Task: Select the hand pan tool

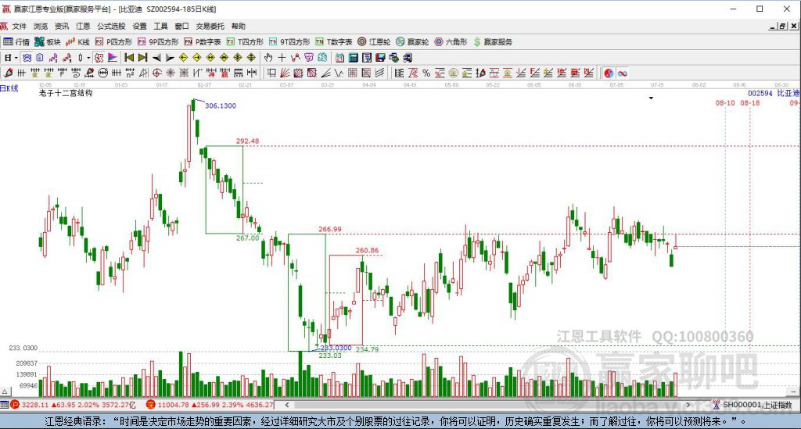Action: click(x=268, y=58)
